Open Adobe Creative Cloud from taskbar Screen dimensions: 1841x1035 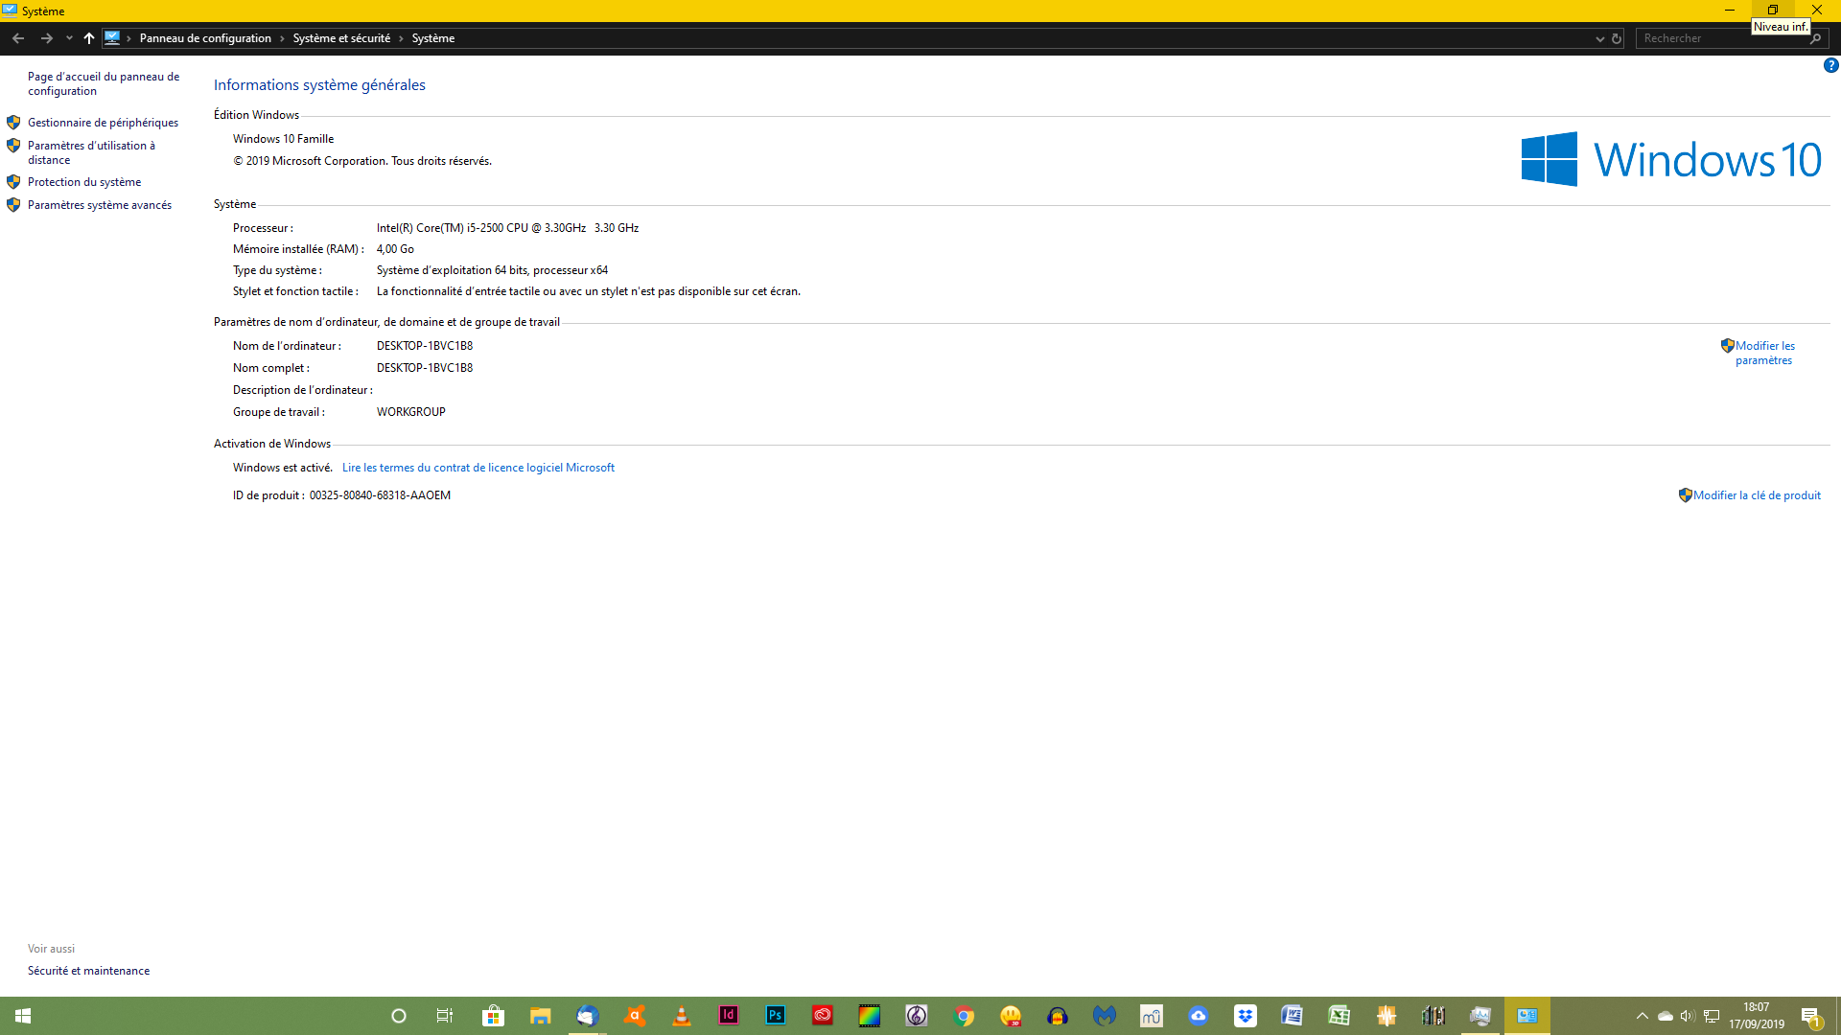click(x=822, y=1016)
